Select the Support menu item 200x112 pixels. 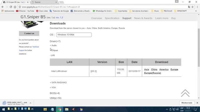[x=127, y=18]
